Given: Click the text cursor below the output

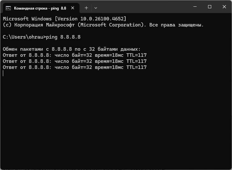Looking at the screenshot, I should [x=3, y=73].
